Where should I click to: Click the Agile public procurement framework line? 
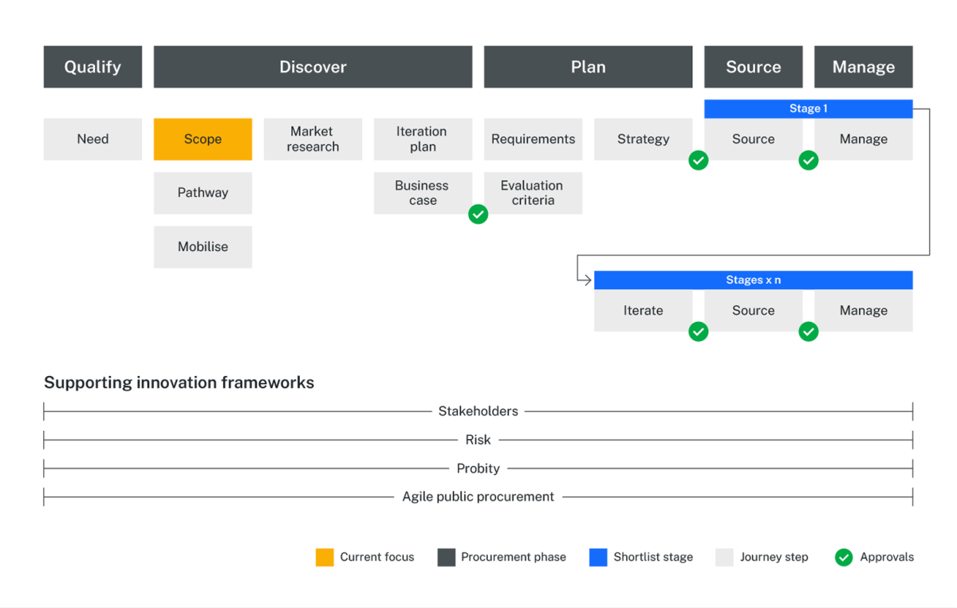478,496
